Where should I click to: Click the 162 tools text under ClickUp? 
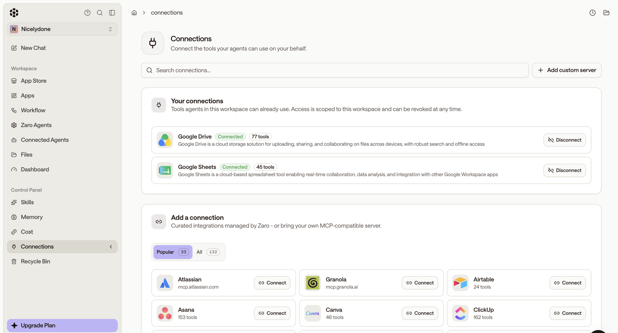point(483,317)
